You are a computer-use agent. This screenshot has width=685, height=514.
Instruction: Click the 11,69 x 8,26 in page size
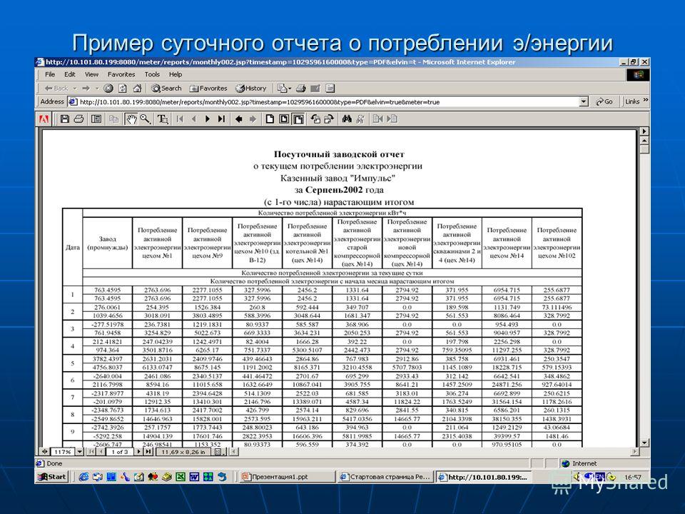tap(185, 451)
